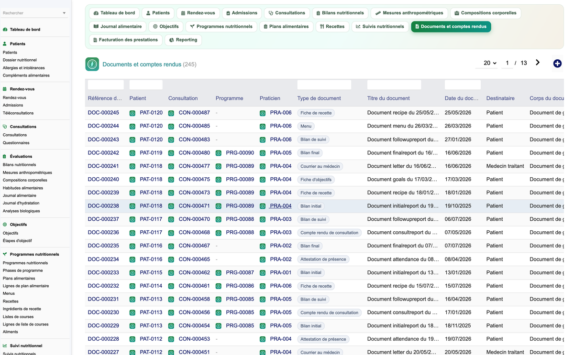Open Listes de courses in sidebar
This screenshot has height=355, width=574.
[x=18, y=317]
